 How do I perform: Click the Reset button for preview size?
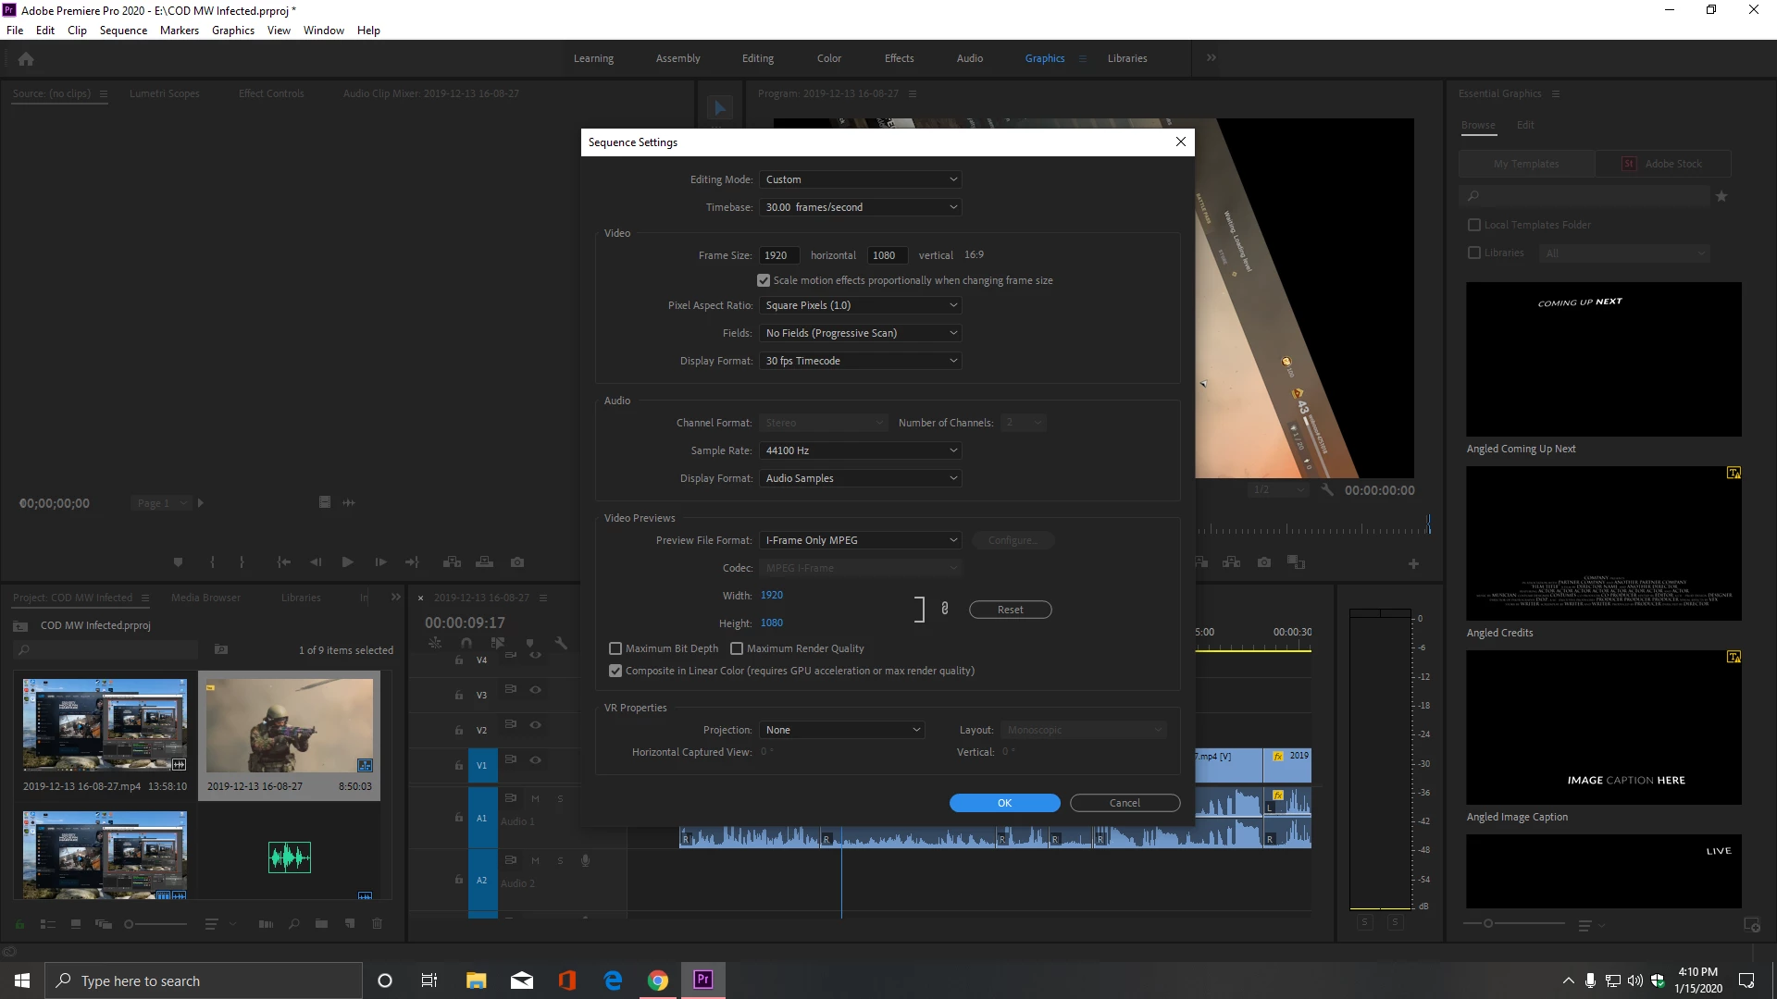click(x=1010, y=610)
